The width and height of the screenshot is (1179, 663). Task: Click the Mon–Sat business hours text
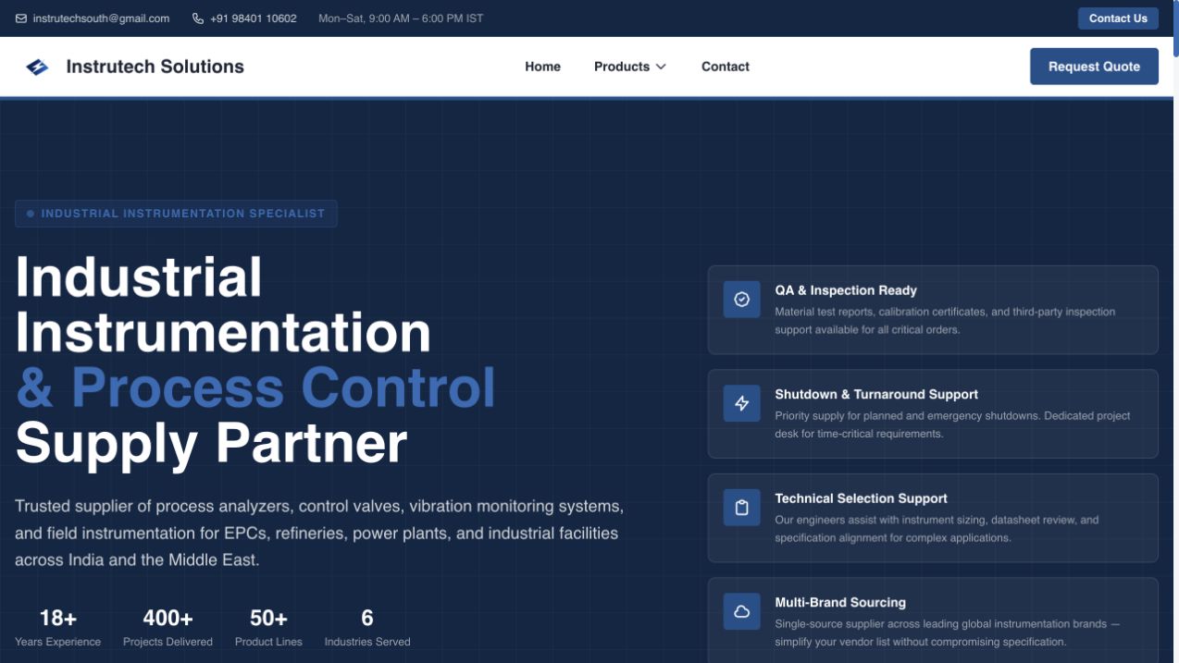click(x=401, y=18)
